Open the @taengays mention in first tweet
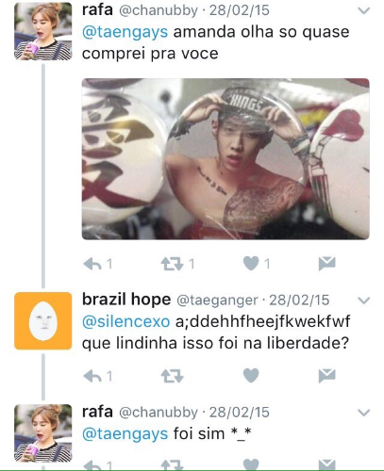 pos(125,32)
